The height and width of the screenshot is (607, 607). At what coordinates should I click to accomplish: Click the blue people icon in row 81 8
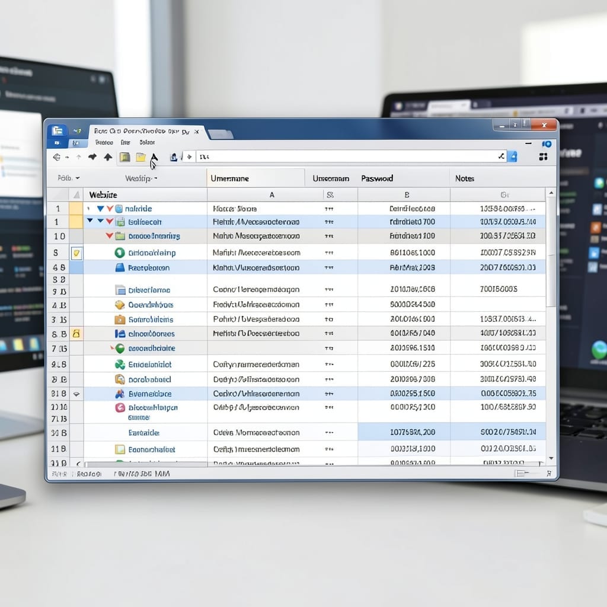[x=120, y=394]
